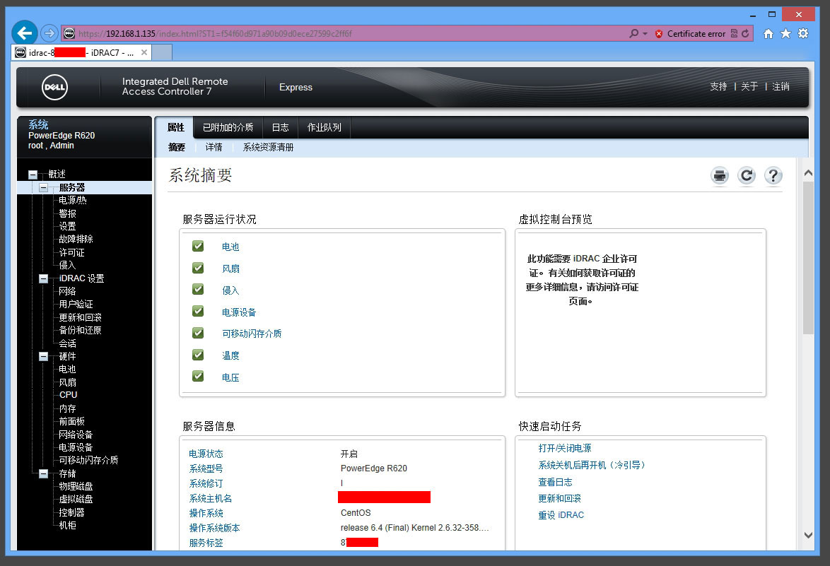Click 重设 iDRAC quick task link

tap(561, 514)
